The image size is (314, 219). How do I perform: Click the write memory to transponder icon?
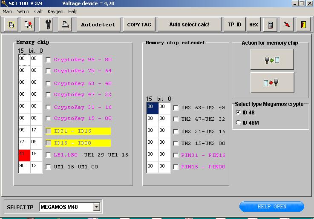pos(272,83)
